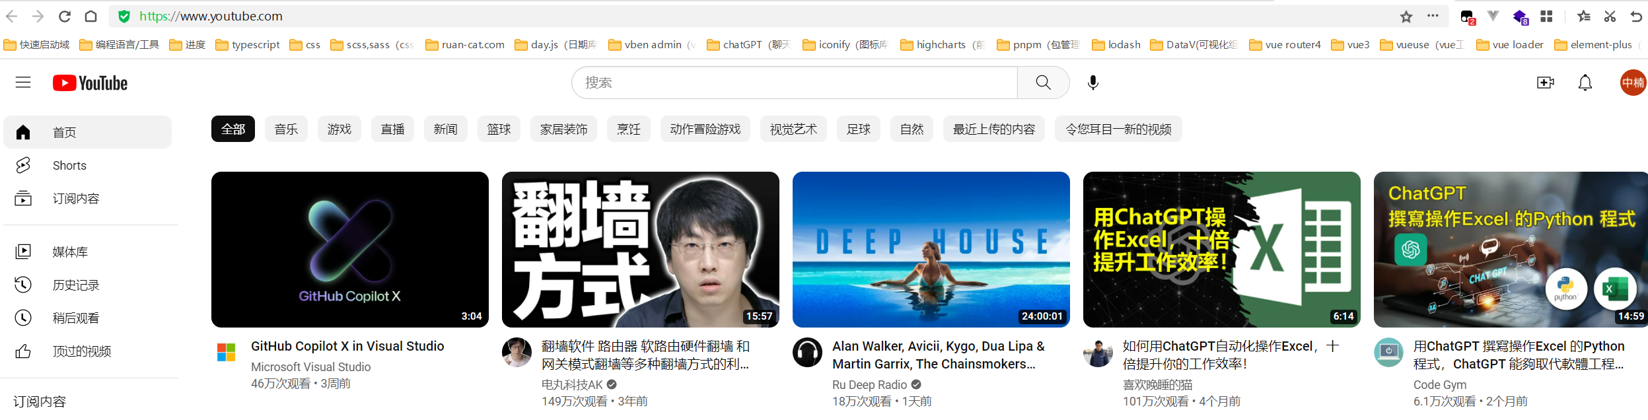
Task: Select the 令您耳目一新的视频 filter chip
Action: [x=1118, y=129]
